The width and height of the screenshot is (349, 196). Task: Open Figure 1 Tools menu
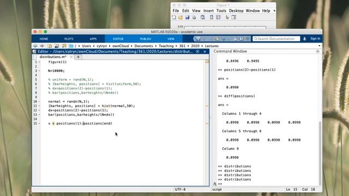[x=221, y=11]
